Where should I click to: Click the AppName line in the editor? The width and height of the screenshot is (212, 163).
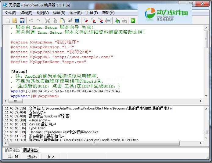[x=35, y=96]
